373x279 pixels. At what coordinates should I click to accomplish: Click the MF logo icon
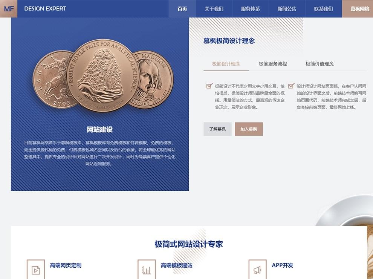(x=9, y=9)
